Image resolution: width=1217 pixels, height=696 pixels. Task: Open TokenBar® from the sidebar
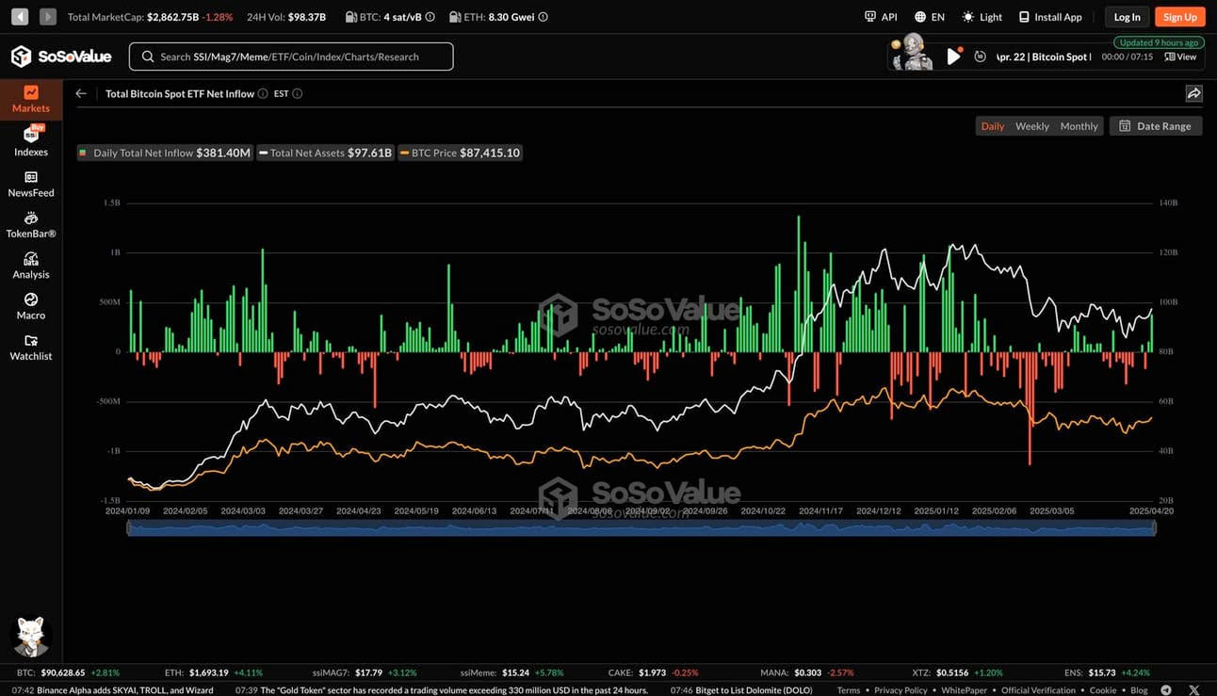pyautogui.click(x=31, y=224)
